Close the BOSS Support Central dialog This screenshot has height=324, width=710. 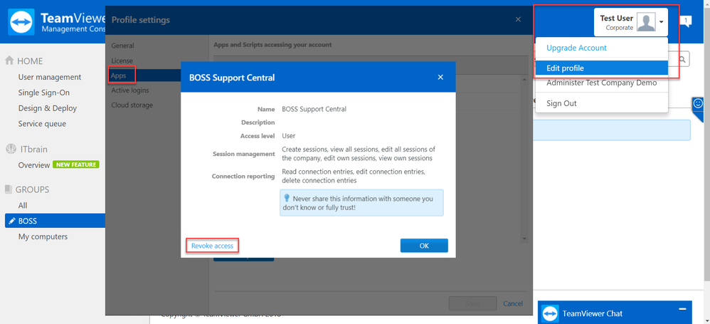[440, 78]
